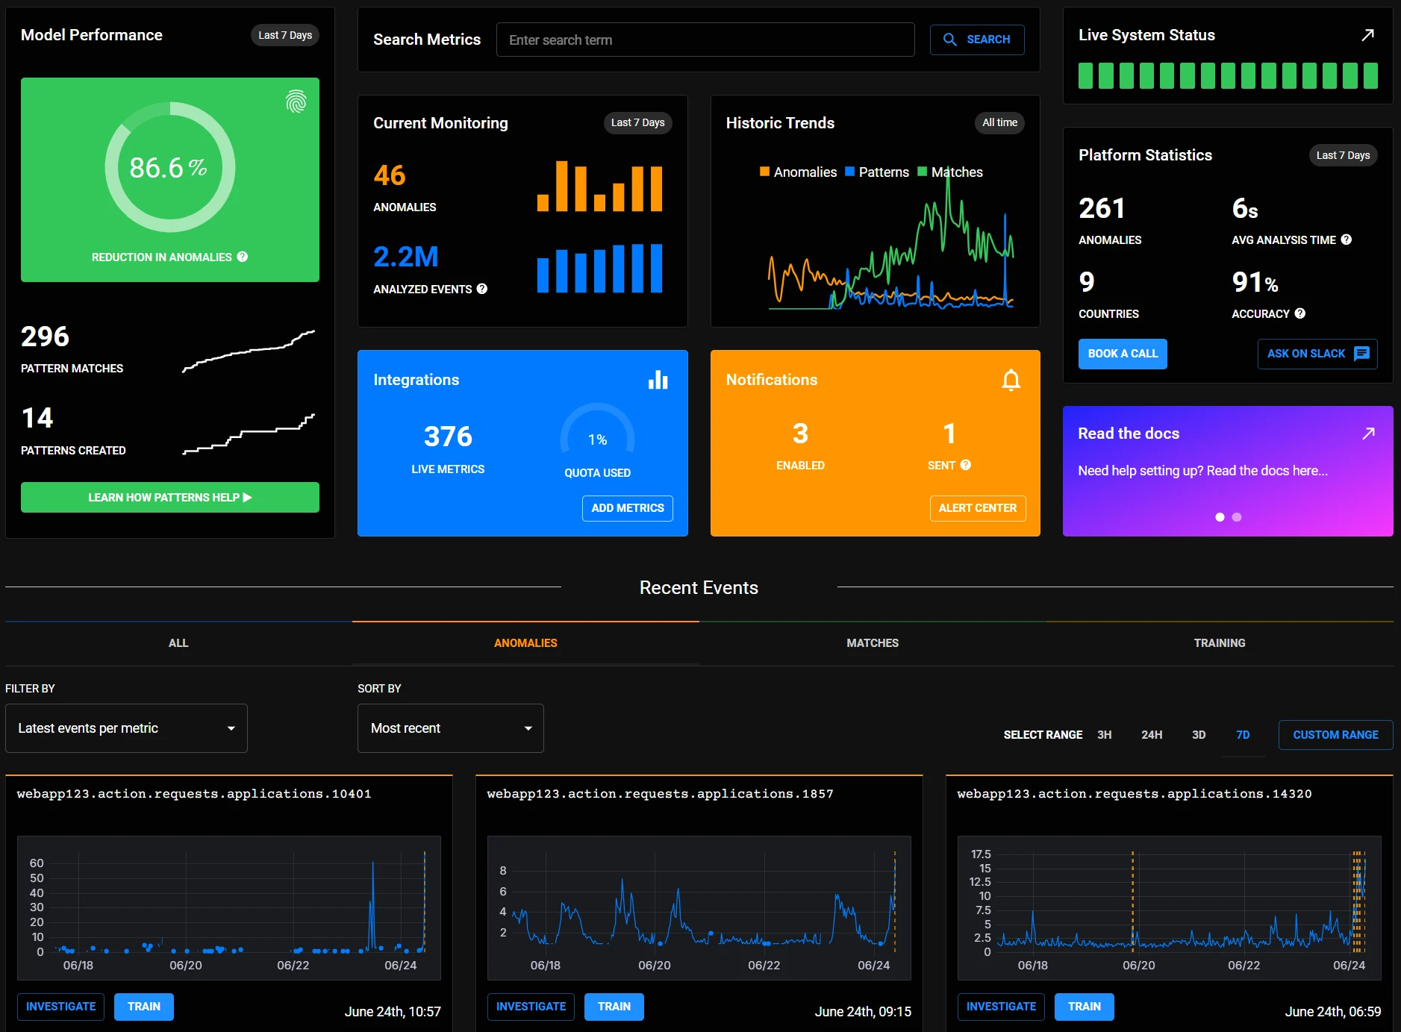This screenshot has height=1032, width=1401.
Task: Click the fingerprint icon on Model Performance card
Action: 296,101
